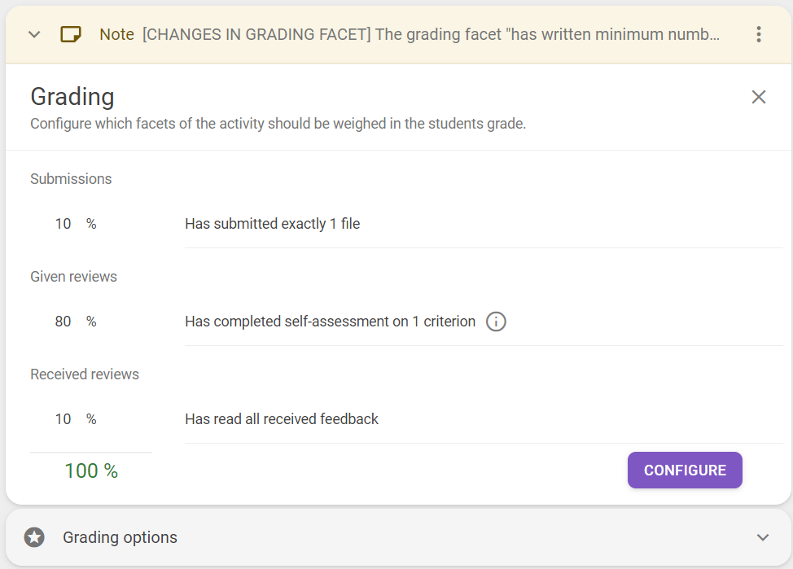Click 'Has completed self-assessment on 1 criterion'
Viewport: 793px width, 569px height.
[331, 322]
